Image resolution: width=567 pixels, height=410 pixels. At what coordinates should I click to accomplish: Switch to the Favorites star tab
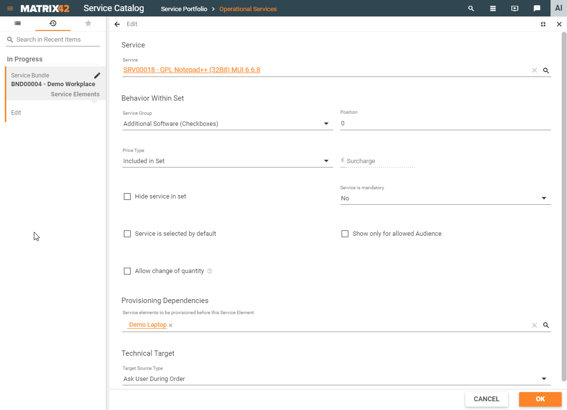88,23
